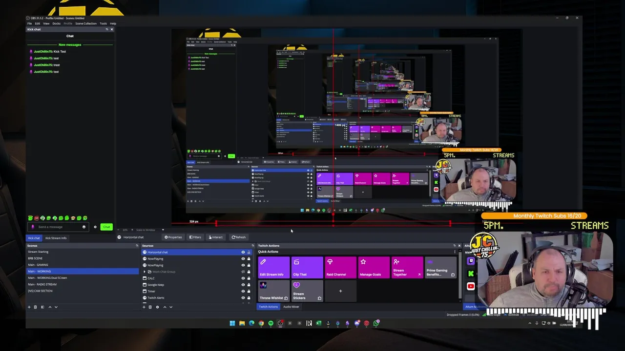The width and height of the screenshot is (625, 351).
Task: Open the scene filters icon in the Scenes toolbar
Action: (42, 307)
